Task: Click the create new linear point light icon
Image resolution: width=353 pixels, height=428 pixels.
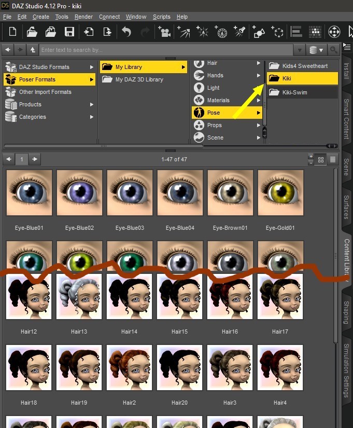Action: click(221, 32)
